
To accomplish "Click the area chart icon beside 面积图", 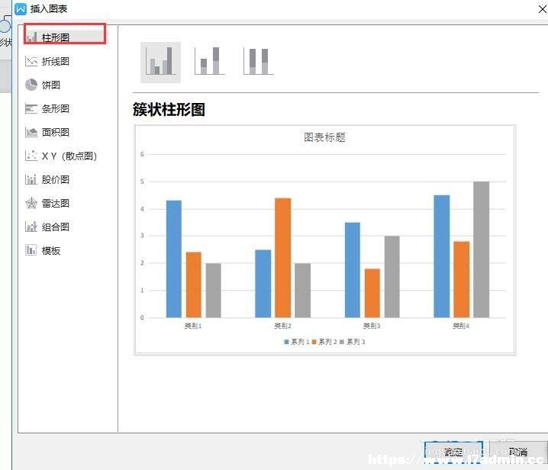I will [31, 132].
